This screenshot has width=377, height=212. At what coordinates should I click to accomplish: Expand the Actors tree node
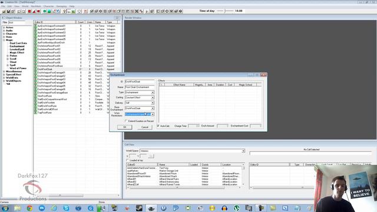pyautogui.click(x=4, y=28)
